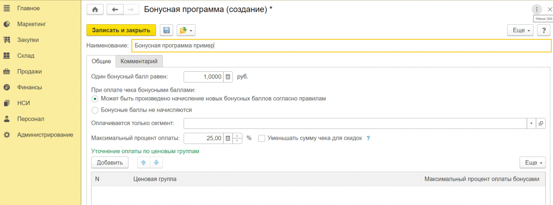Click the Записать и закрыть button
The width and height of the screenshot is (553, 205).
tap(121, 30)
